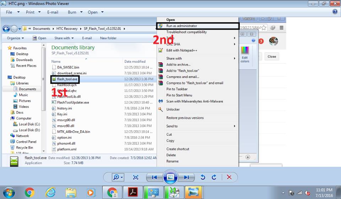
Task: Click the network signal tray icon
Action: pos(299,193)
